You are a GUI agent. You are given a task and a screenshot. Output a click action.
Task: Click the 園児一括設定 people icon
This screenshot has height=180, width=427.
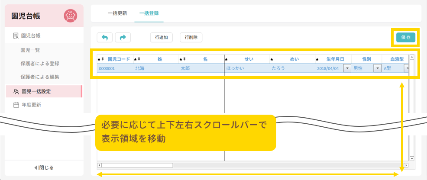pyautogui.click(x=16, y=91)
